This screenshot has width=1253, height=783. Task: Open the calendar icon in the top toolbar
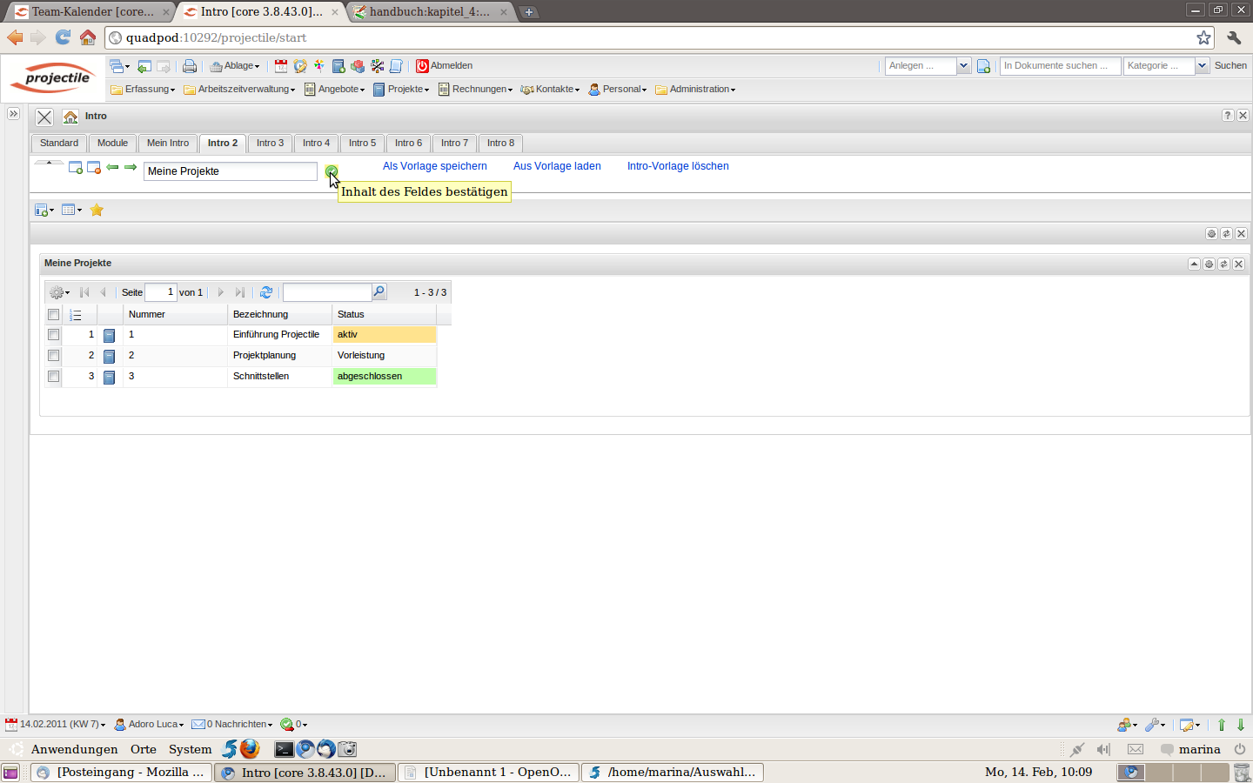point(281,66)
